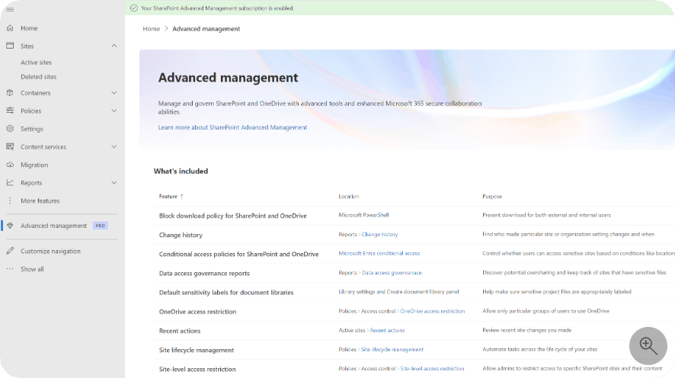
Task: Click the PRO badge next to Advanced management
Action: click(x=101, y=226)
